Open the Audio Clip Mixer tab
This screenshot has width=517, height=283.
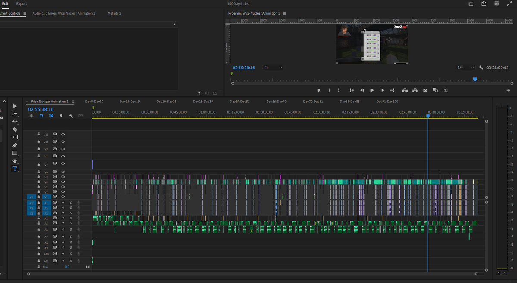point(64,13)
